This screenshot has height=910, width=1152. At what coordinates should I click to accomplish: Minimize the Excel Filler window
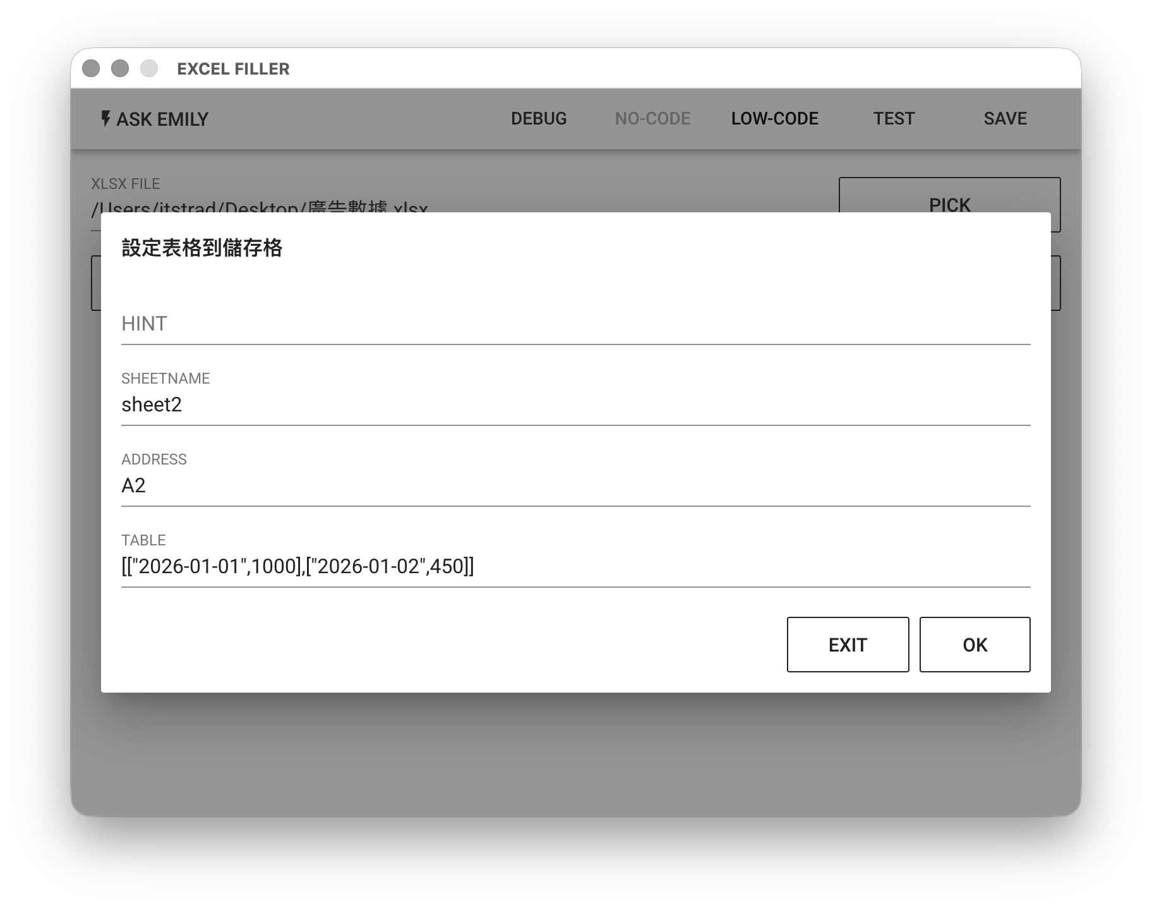120,68
